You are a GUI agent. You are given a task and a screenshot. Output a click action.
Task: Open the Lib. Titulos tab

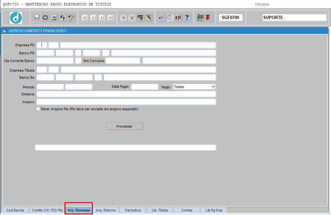160,210
